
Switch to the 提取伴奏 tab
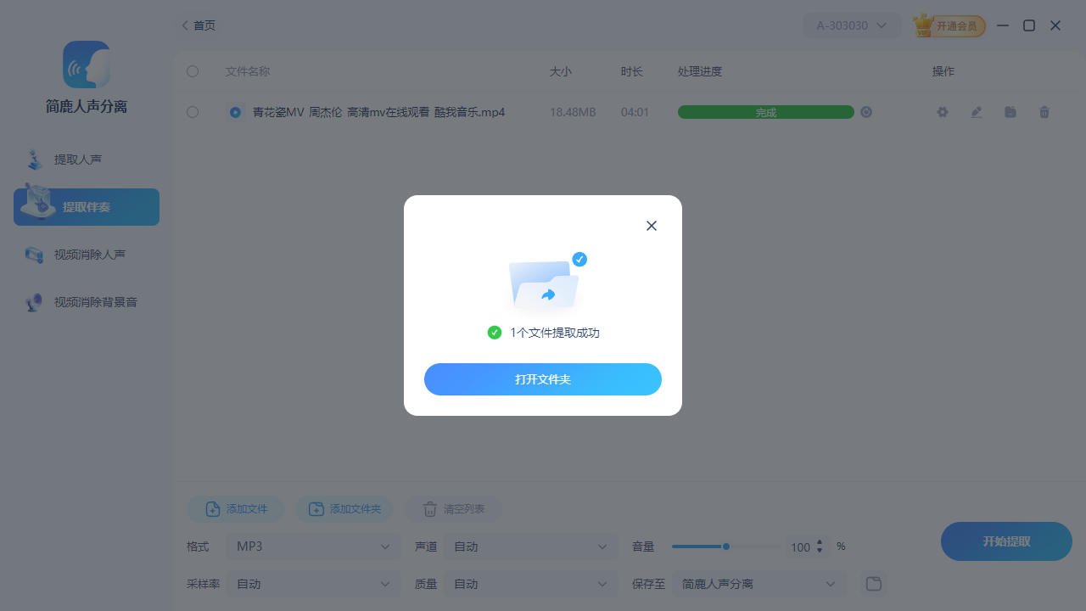coord(85,206)
